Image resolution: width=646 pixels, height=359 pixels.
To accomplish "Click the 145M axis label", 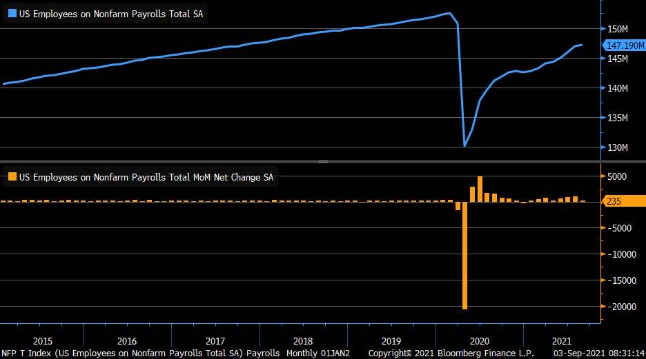I will pos(618,59).
